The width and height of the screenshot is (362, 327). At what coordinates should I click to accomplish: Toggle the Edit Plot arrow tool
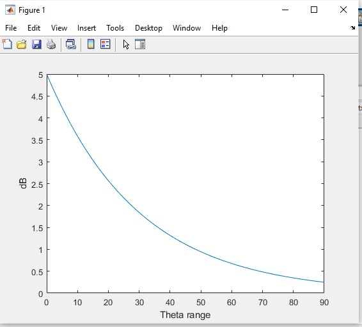tap(126, 44)
